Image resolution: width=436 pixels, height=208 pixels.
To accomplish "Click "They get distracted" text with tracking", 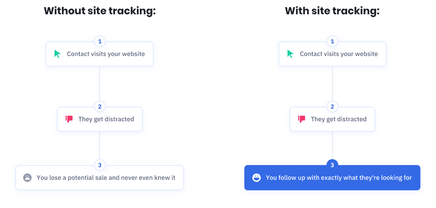I will point(339,119).
